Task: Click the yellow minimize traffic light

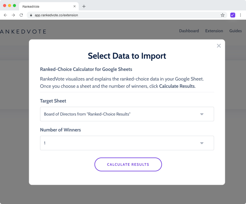Action: 9,5
